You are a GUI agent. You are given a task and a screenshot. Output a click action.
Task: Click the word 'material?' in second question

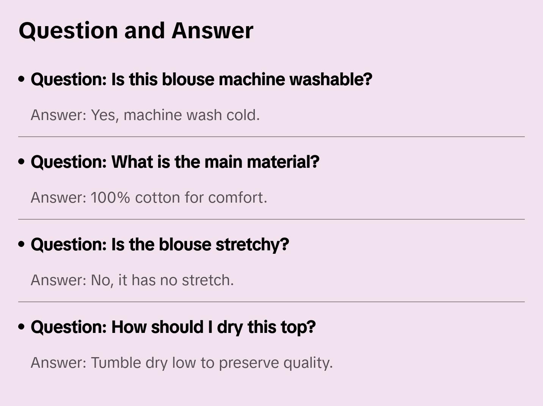pyautogui.click(x=283, y=162)
